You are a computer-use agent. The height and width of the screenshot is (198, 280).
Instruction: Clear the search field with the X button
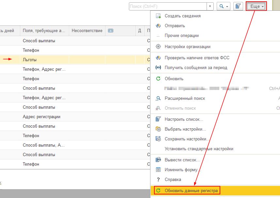click(210, 7)
